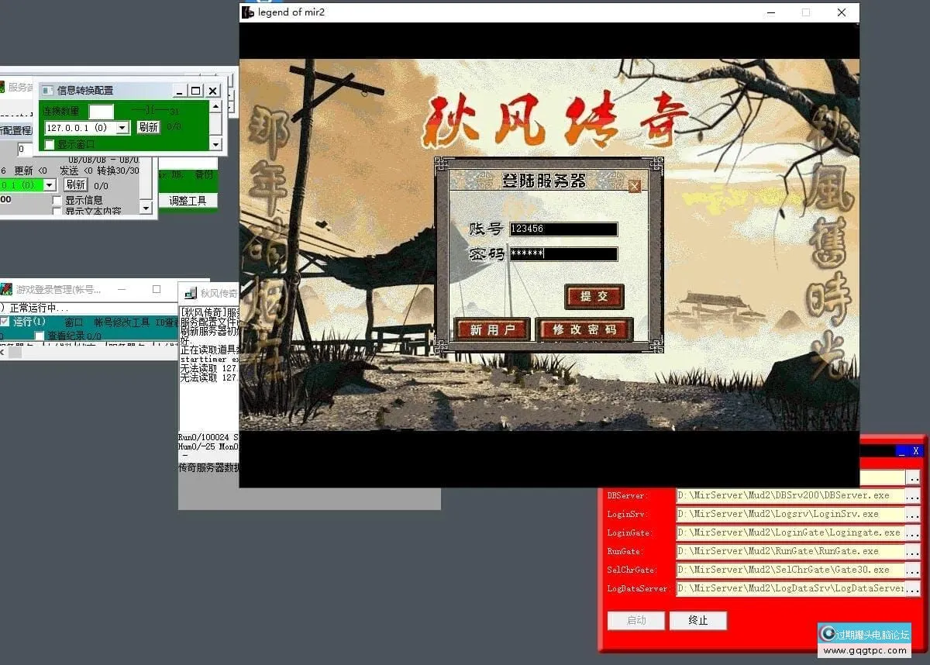
Task: Expand the 127.0.0.1 (0) dropdown in 信息转换配置
Action: [x=122, y=128]
